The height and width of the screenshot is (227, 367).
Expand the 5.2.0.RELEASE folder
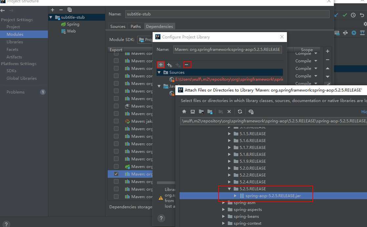229,168
